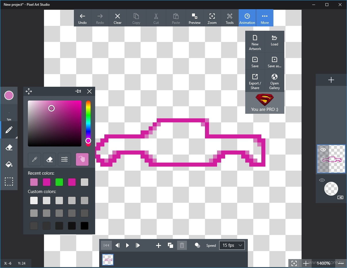347x268 pixels.
Task: Go to previous animation frame
Action: coord(117,245)
